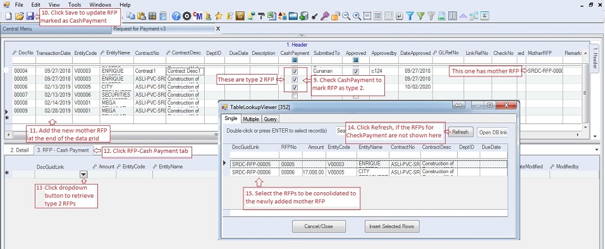
Task: Collapse the header panel using top chevron
Action: point(302,36)
